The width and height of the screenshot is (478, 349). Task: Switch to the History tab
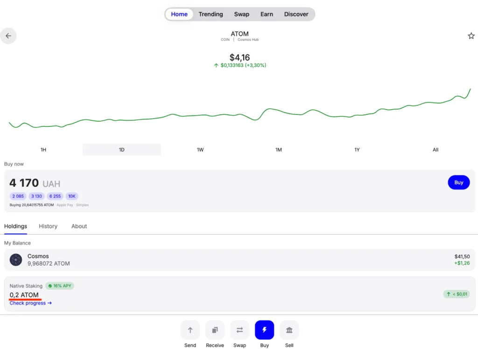[48, 226]
